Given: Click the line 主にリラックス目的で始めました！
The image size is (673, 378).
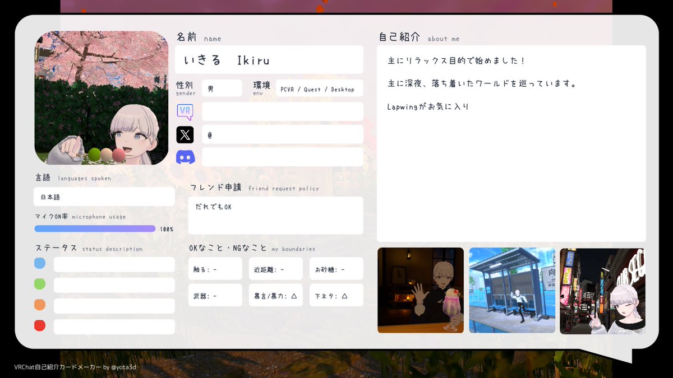Looking at the screenshot, I should [456, 60].
